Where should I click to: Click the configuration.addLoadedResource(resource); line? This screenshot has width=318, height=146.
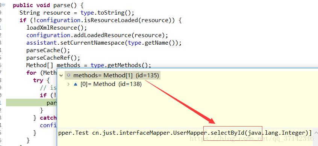[x=97, y=35]
